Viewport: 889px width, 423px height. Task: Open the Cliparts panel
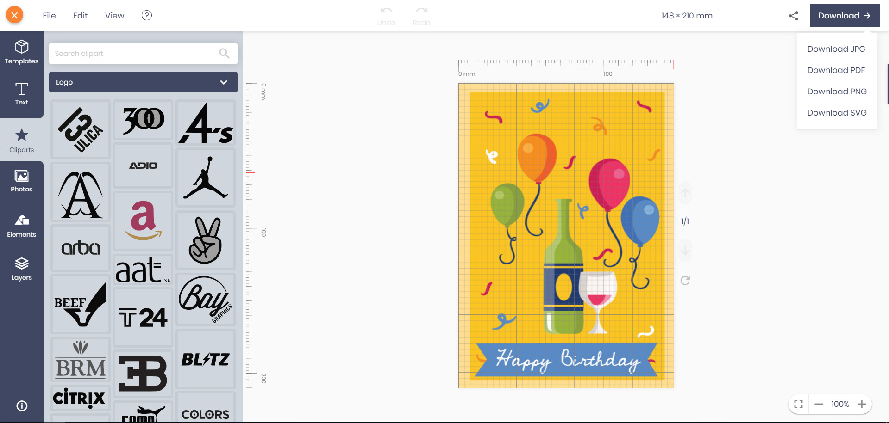(x=21, y=139)
